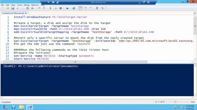This screenshot has height=110, width=197.
Task: Show the command window icon
Action: [97, 8]
